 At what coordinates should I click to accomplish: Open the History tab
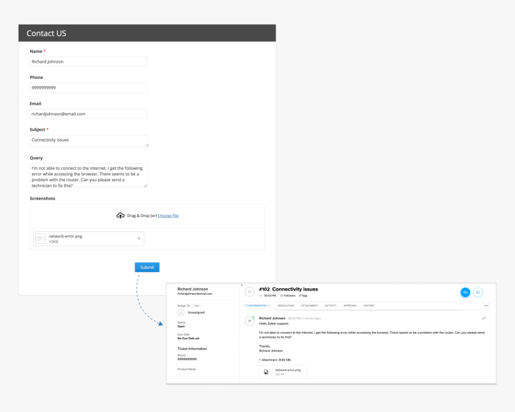point(369,306)
